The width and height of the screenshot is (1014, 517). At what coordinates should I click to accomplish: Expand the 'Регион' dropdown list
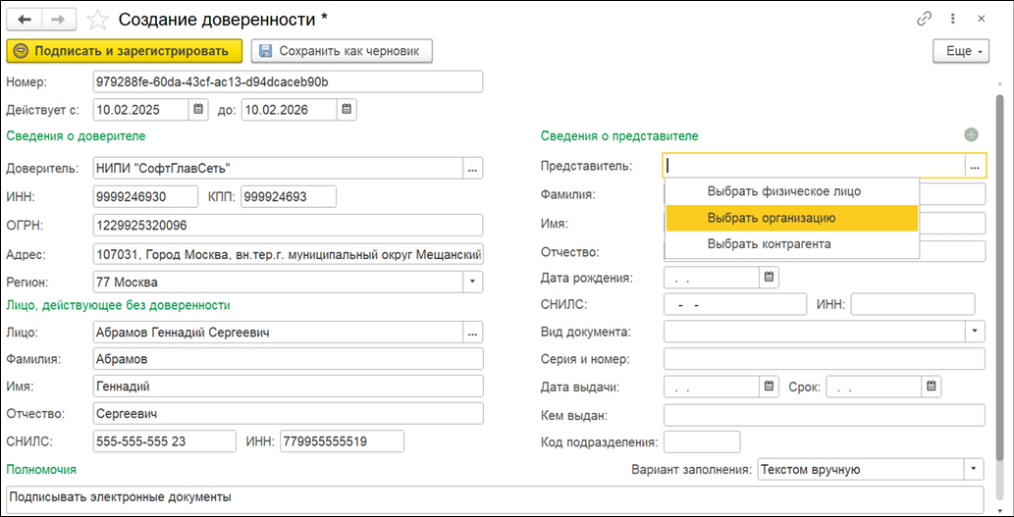point(472,282)
